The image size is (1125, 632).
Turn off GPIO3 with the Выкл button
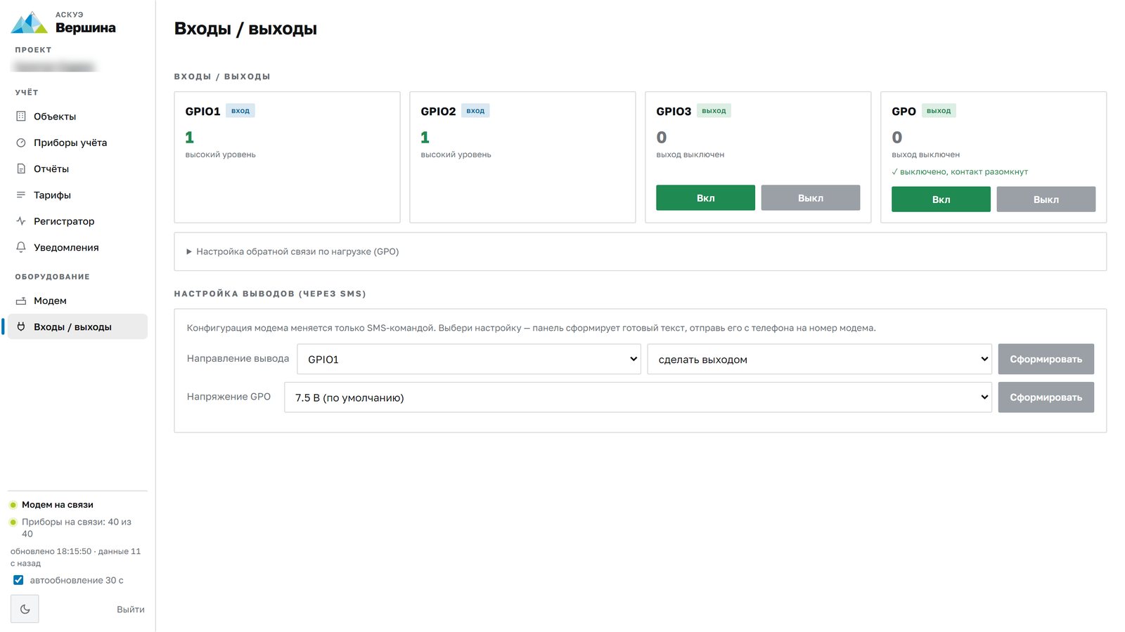pos(810,198)
